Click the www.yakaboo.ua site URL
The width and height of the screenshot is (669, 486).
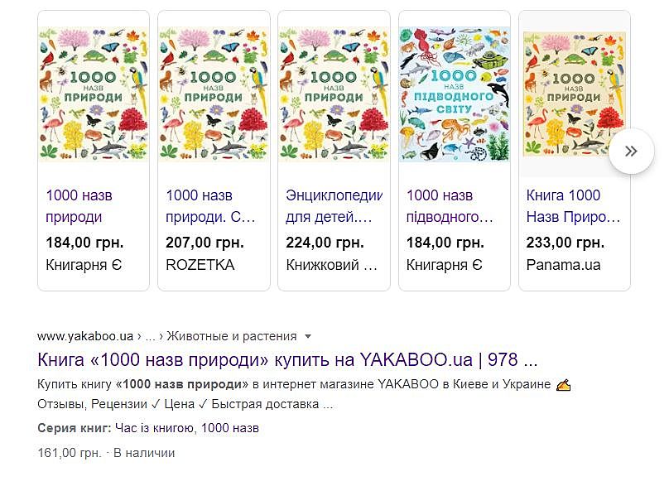pyautogui.click(x=85, y=336)
